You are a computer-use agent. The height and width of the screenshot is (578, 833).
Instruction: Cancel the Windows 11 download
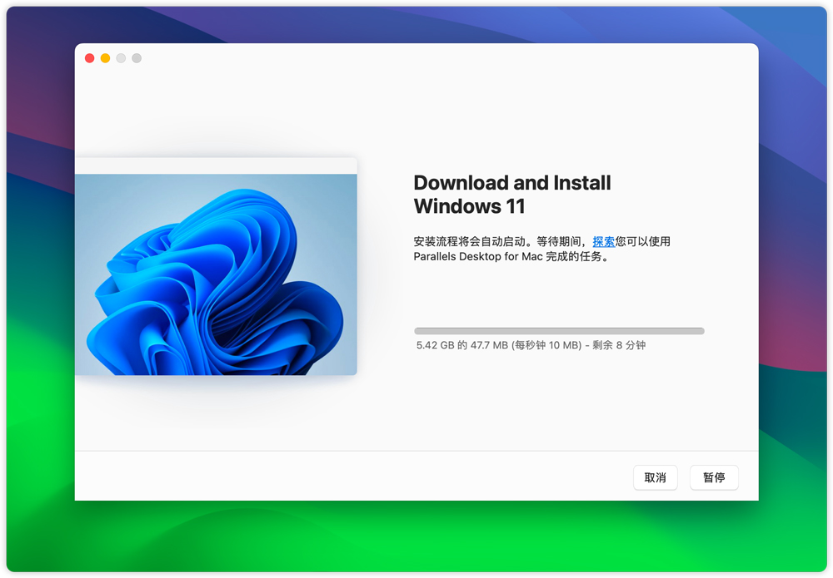(655, 477)
